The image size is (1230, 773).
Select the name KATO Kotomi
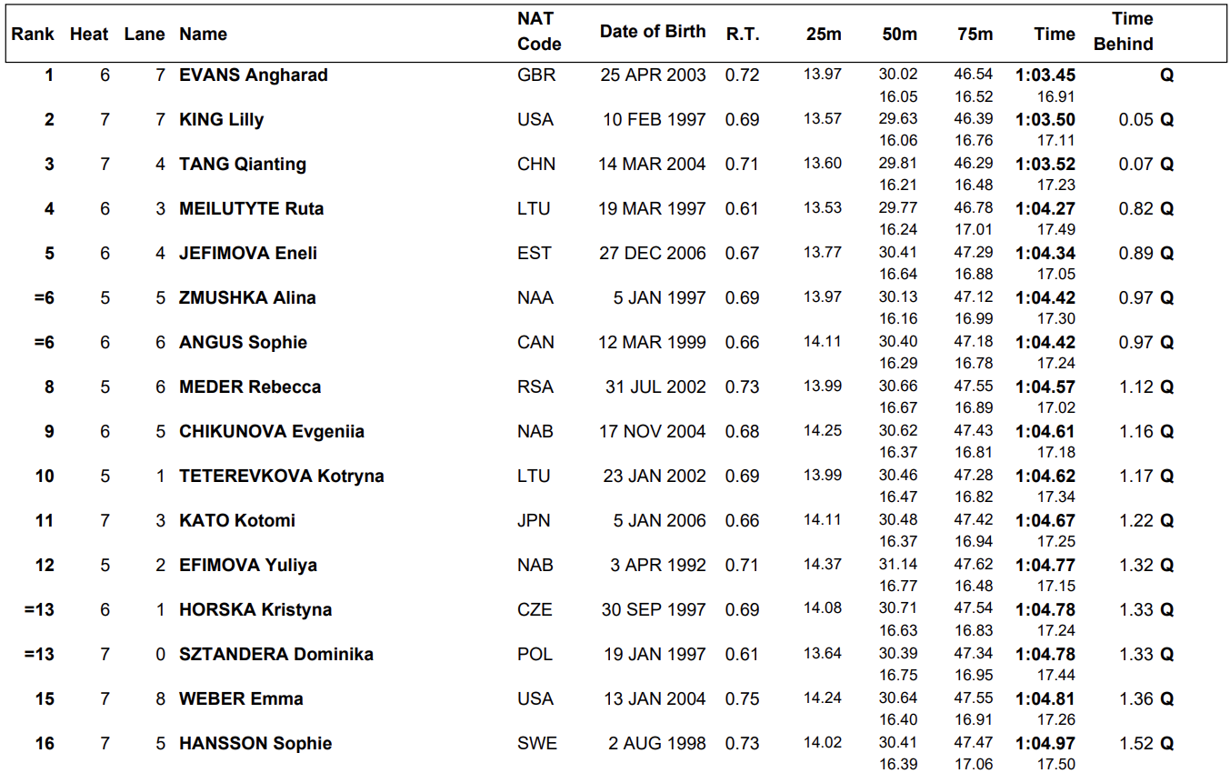point(237,521)
